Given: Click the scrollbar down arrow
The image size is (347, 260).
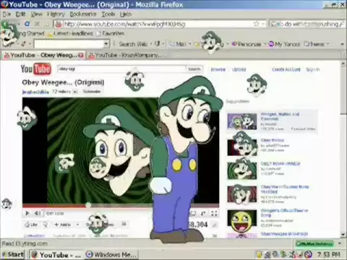Looking at the screenshot, I should pyautogui.click(x=343, y=234).
